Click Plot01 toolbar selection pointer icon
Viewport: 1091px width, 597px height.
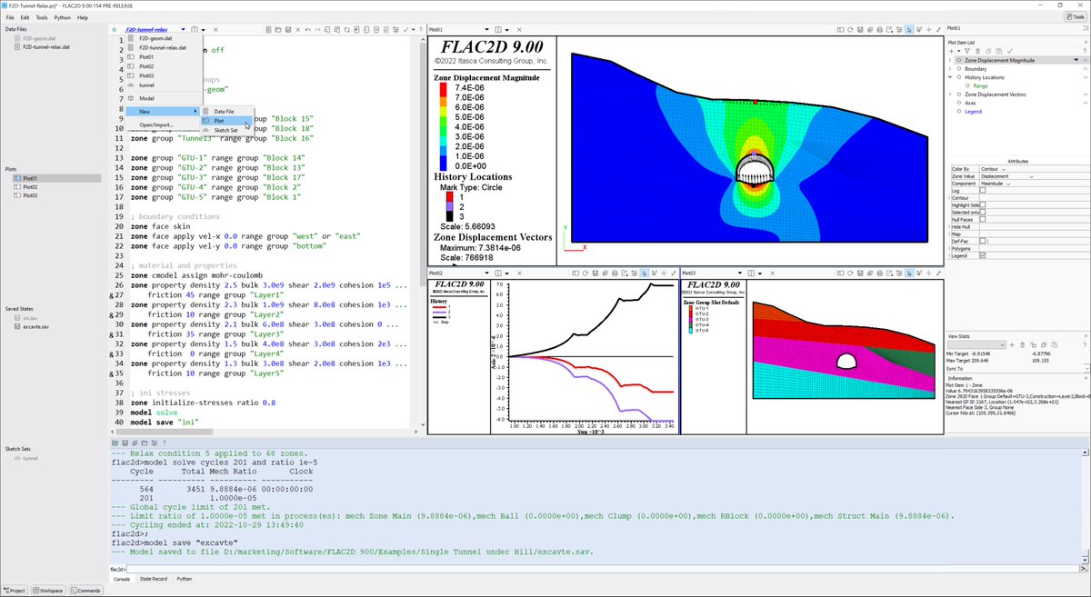[909, 30]
